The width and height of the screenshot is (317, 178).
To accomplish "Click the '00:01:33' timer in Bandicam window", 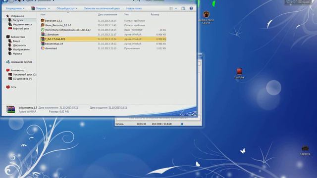I will (141, 124).
